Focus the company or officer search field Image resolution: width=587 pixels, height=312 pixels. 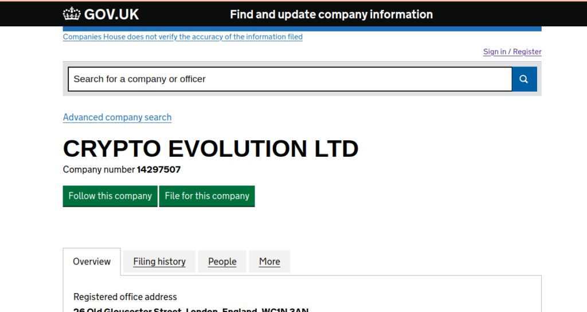pyautogui.click(x=289, y=79)
